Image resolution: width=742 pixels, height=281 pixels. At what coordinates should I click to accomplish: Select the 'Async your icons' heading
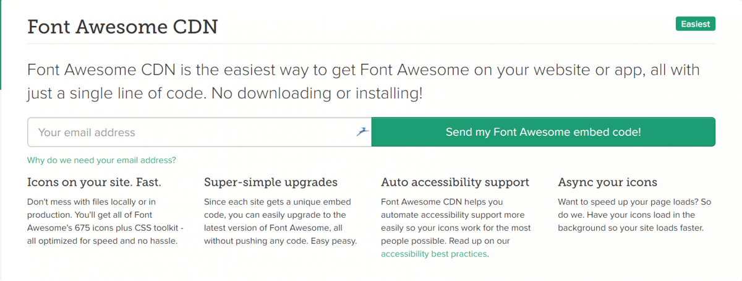(607, 183)
